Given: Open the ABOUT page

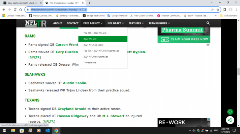Looking at the screenshot, I should (x=58, y=23).
